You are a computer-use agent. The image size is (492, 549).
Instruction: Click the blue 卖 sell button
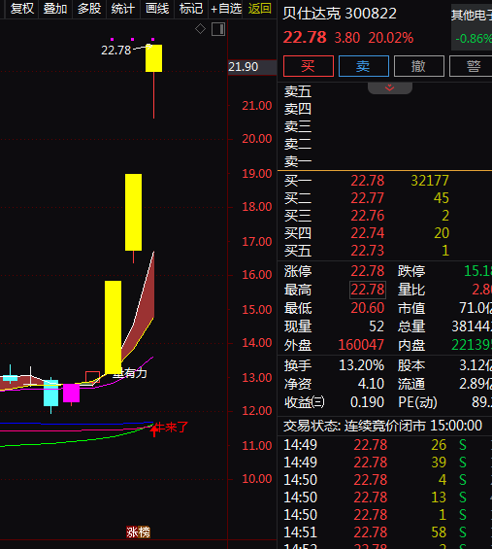[x=364, y=66]
